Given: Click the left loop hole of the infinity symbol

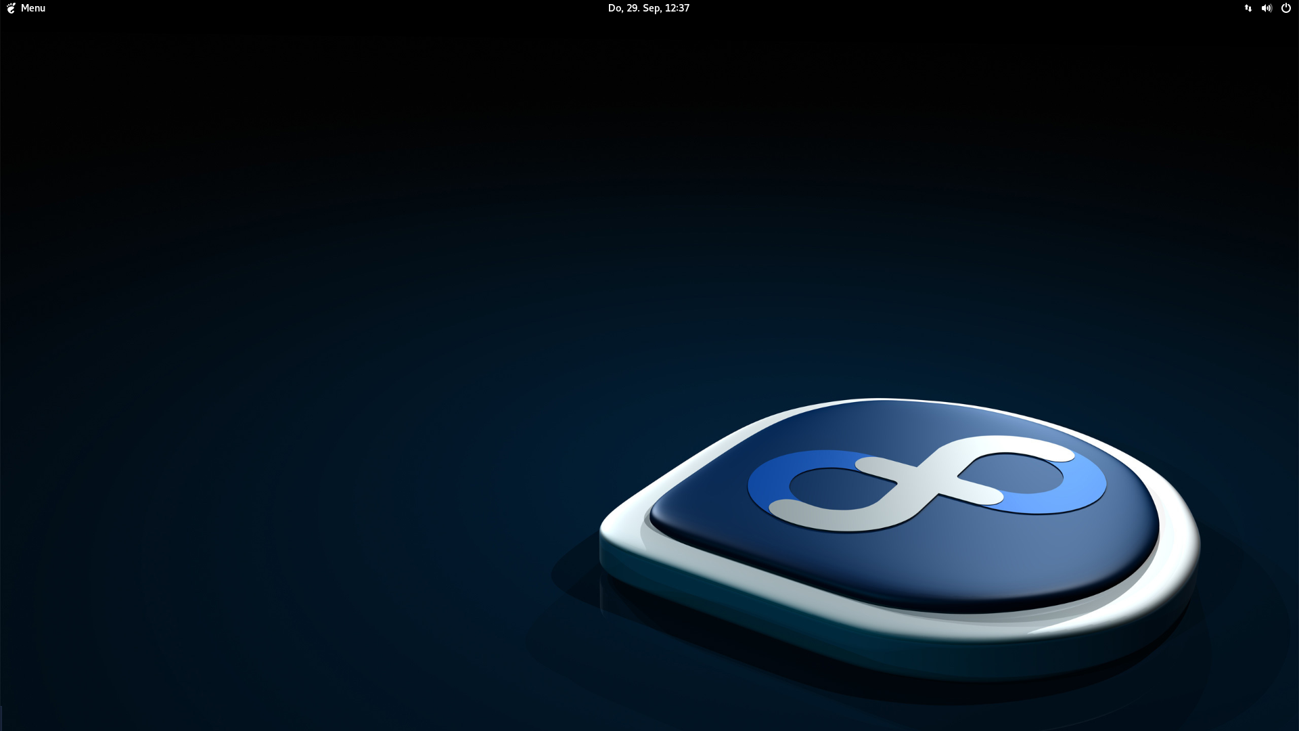Looking at the screenshot, I should [x=839, y=487].
